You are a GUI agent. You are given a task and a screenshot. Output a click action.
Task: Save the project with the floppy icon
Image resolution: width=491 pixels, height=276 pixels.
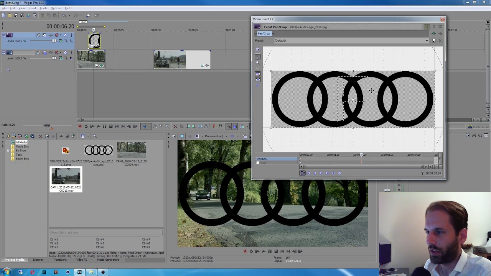(x=16, y=15)
